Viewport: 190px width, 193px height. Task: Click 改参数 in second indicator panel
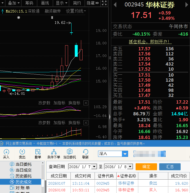pyautogui.click(x=44, y=123)
